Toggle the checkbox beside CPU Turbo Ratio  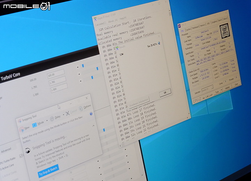(21, 156)
